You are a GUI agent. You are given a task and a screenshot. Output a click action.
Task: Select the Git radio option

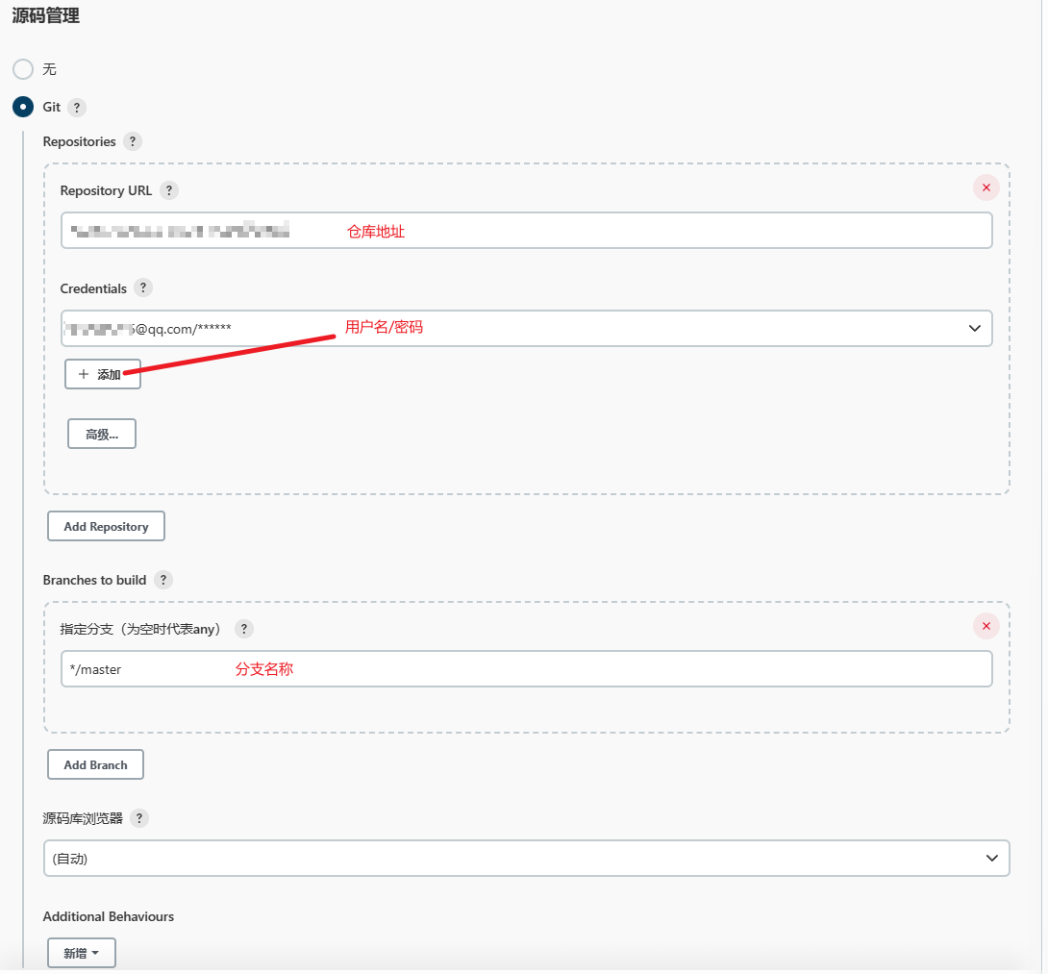point(23,107)
